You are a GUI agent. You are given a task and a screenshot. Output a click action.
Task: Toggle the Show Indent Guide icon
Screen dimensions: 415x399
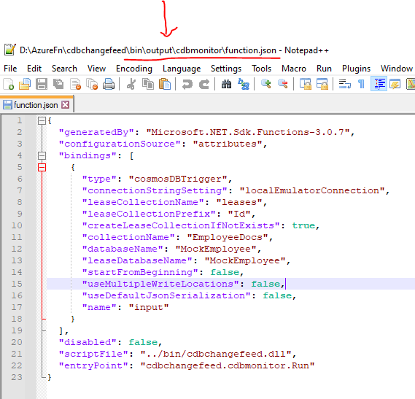tap(379, 84)
